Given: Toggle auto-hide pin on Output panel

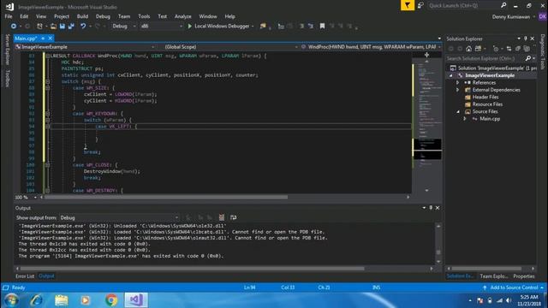Looking at the screenshot, I should point(431,208).
